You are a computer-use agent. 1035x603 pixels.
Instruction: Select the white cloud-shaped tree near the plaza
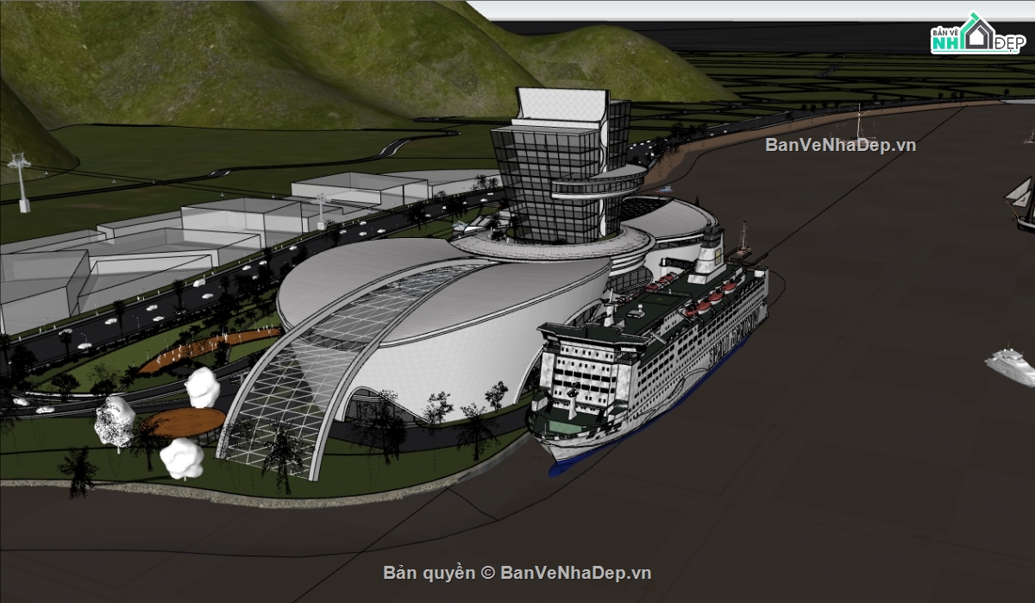click(x=202, y=387)
